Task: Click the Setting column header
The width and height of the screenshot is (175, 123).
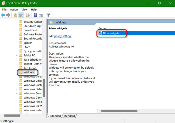Action: click(x=103, y=28)
